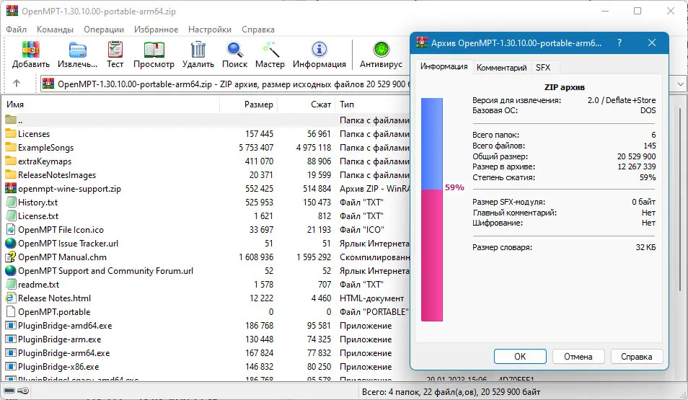Expand the address bar path dropdown

point(680,84)
